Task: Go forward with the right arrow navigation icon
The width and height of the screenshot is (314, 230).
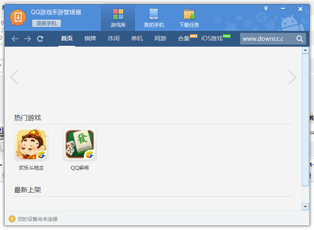Action: 28,39
